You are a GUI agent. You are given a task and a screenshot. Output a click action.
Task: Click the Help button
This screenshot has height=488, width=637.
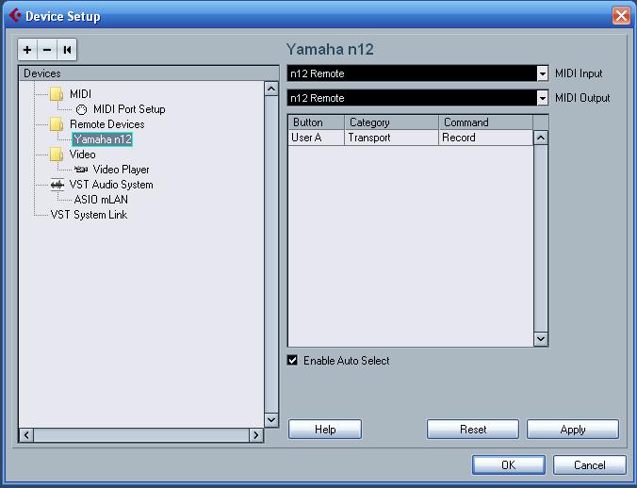(325, 430)
